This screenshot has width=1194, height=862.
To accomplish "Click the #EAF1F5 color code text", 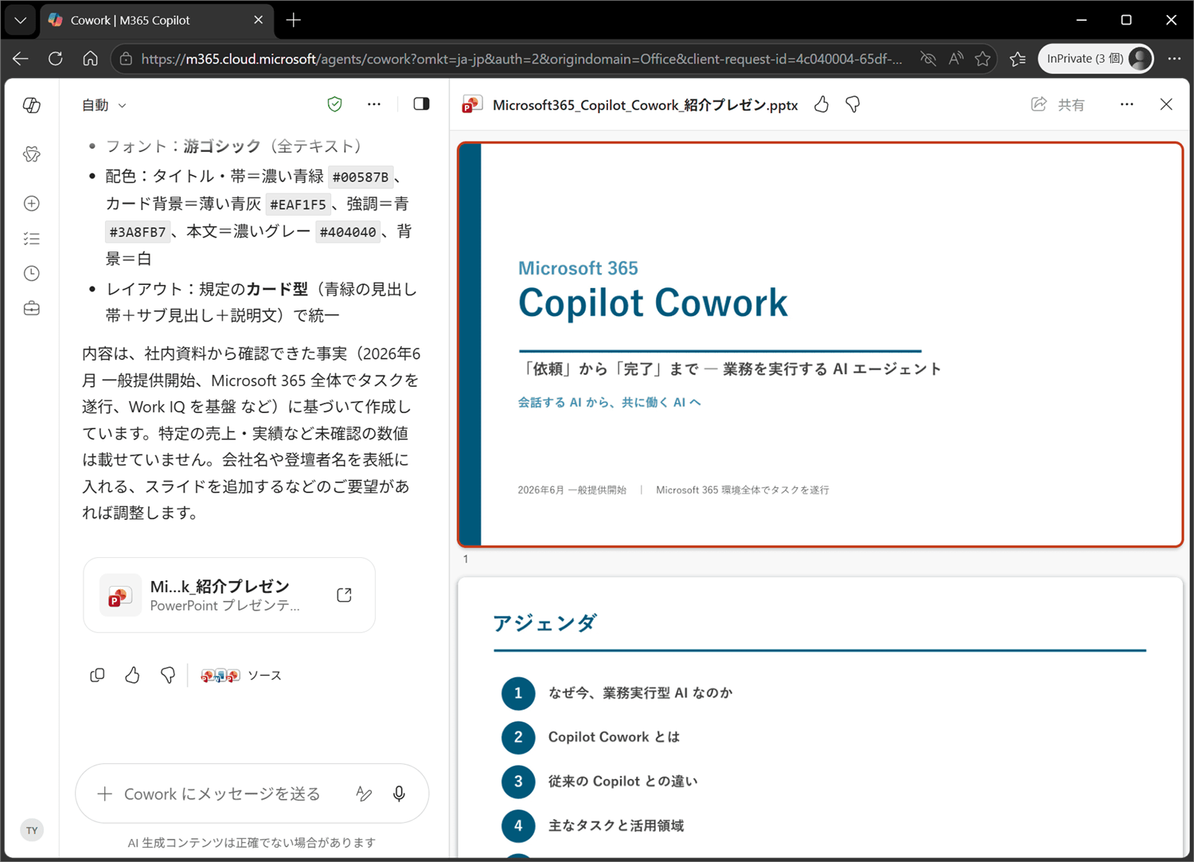I will point(298,205).
